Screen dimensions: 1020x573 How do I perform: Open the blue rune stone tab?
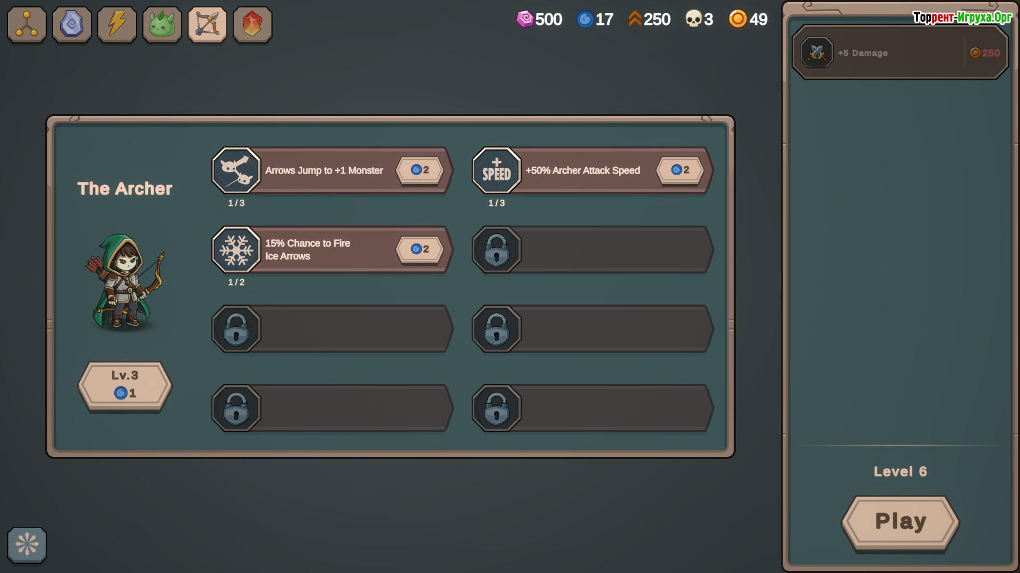point(72,24)
